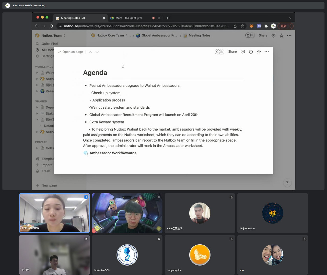This screenshot has height=275, width=327.
Task: Open Import in the Notion sidebar
Action: coord(44,165)
